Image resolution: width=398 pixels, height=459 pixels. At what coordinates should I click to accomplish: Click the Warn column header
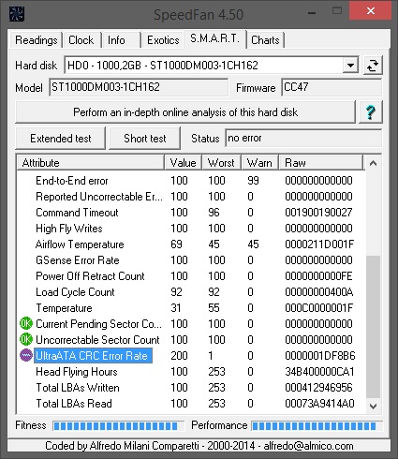pos(259,163)
